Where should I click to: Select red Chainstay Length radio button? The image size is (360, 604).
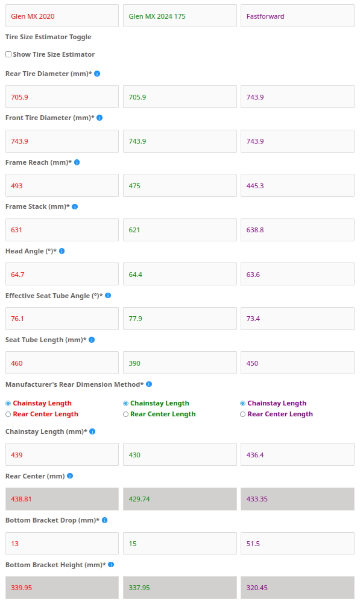(8, 403)
